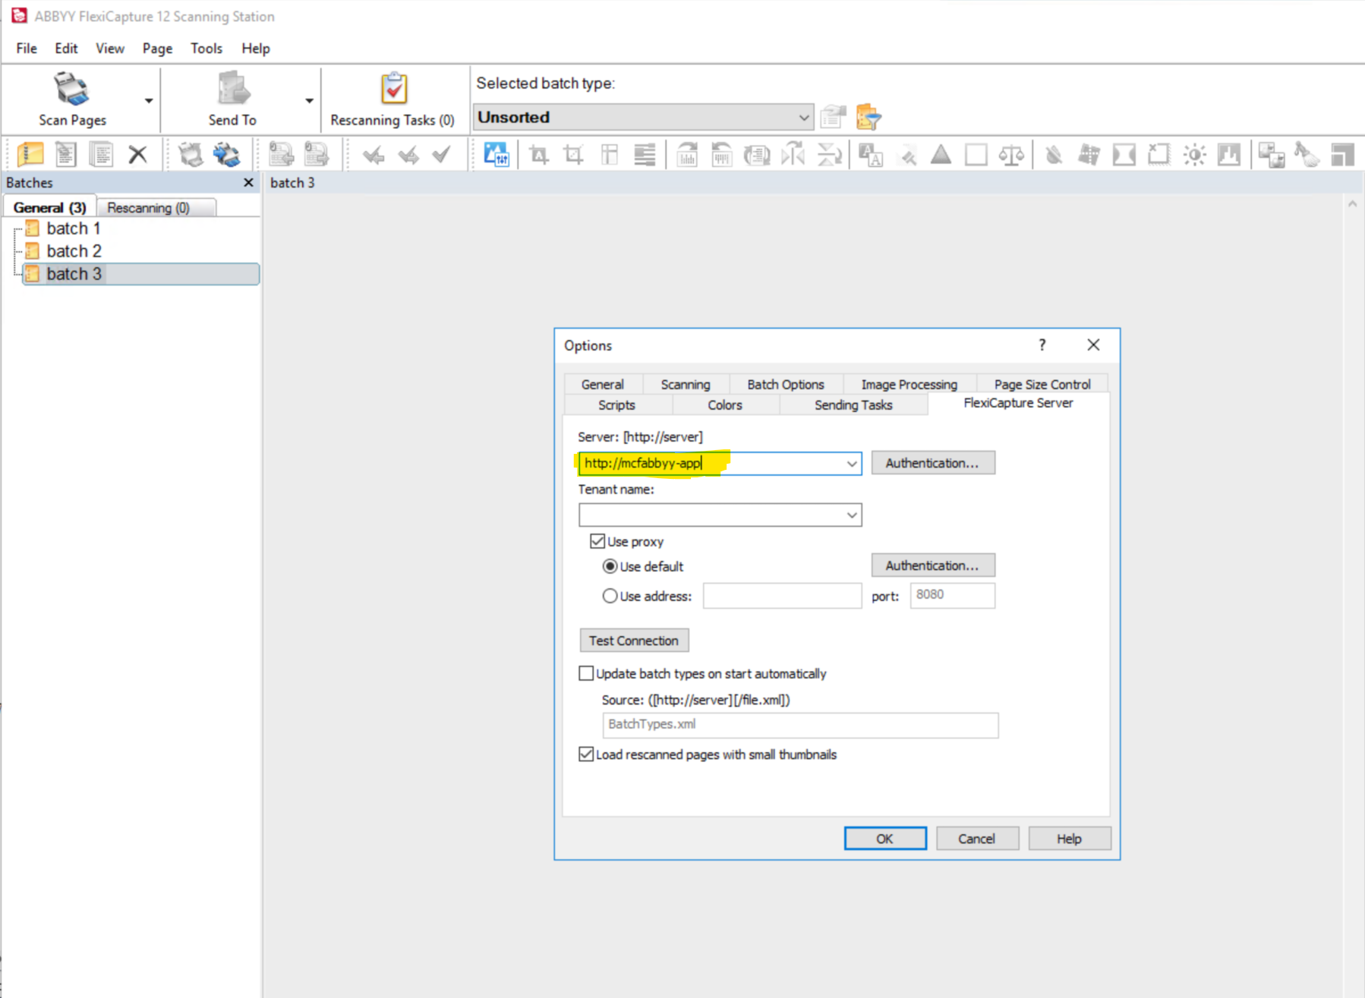Click the crop icon with letter A
Image resolution: width=1365 pixels, height=998 pixels.
[x=539, y=155]
